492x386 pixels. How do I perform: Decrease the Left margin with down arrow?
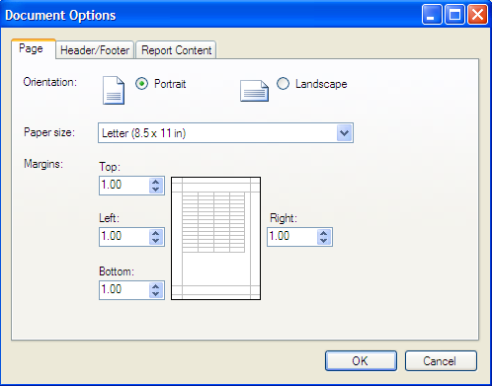point(156,241)
